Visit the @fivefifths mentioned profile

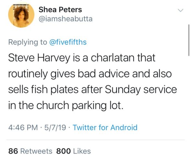point(68,42)
